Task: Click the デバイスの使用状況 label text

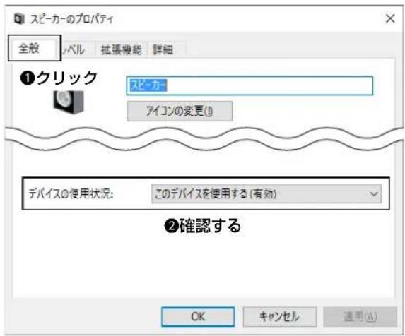Action: coord(71,193)
